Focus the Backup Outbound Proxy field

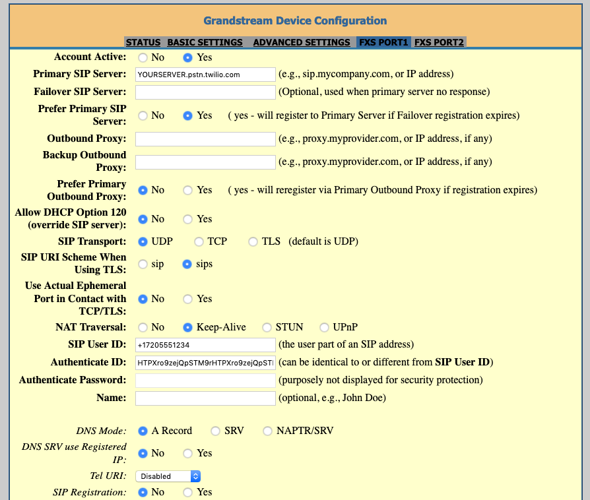click(x=205, y=162)
